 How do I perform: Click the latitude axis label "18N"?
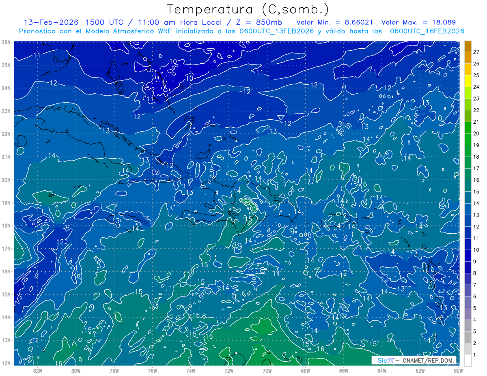(6, 226)
